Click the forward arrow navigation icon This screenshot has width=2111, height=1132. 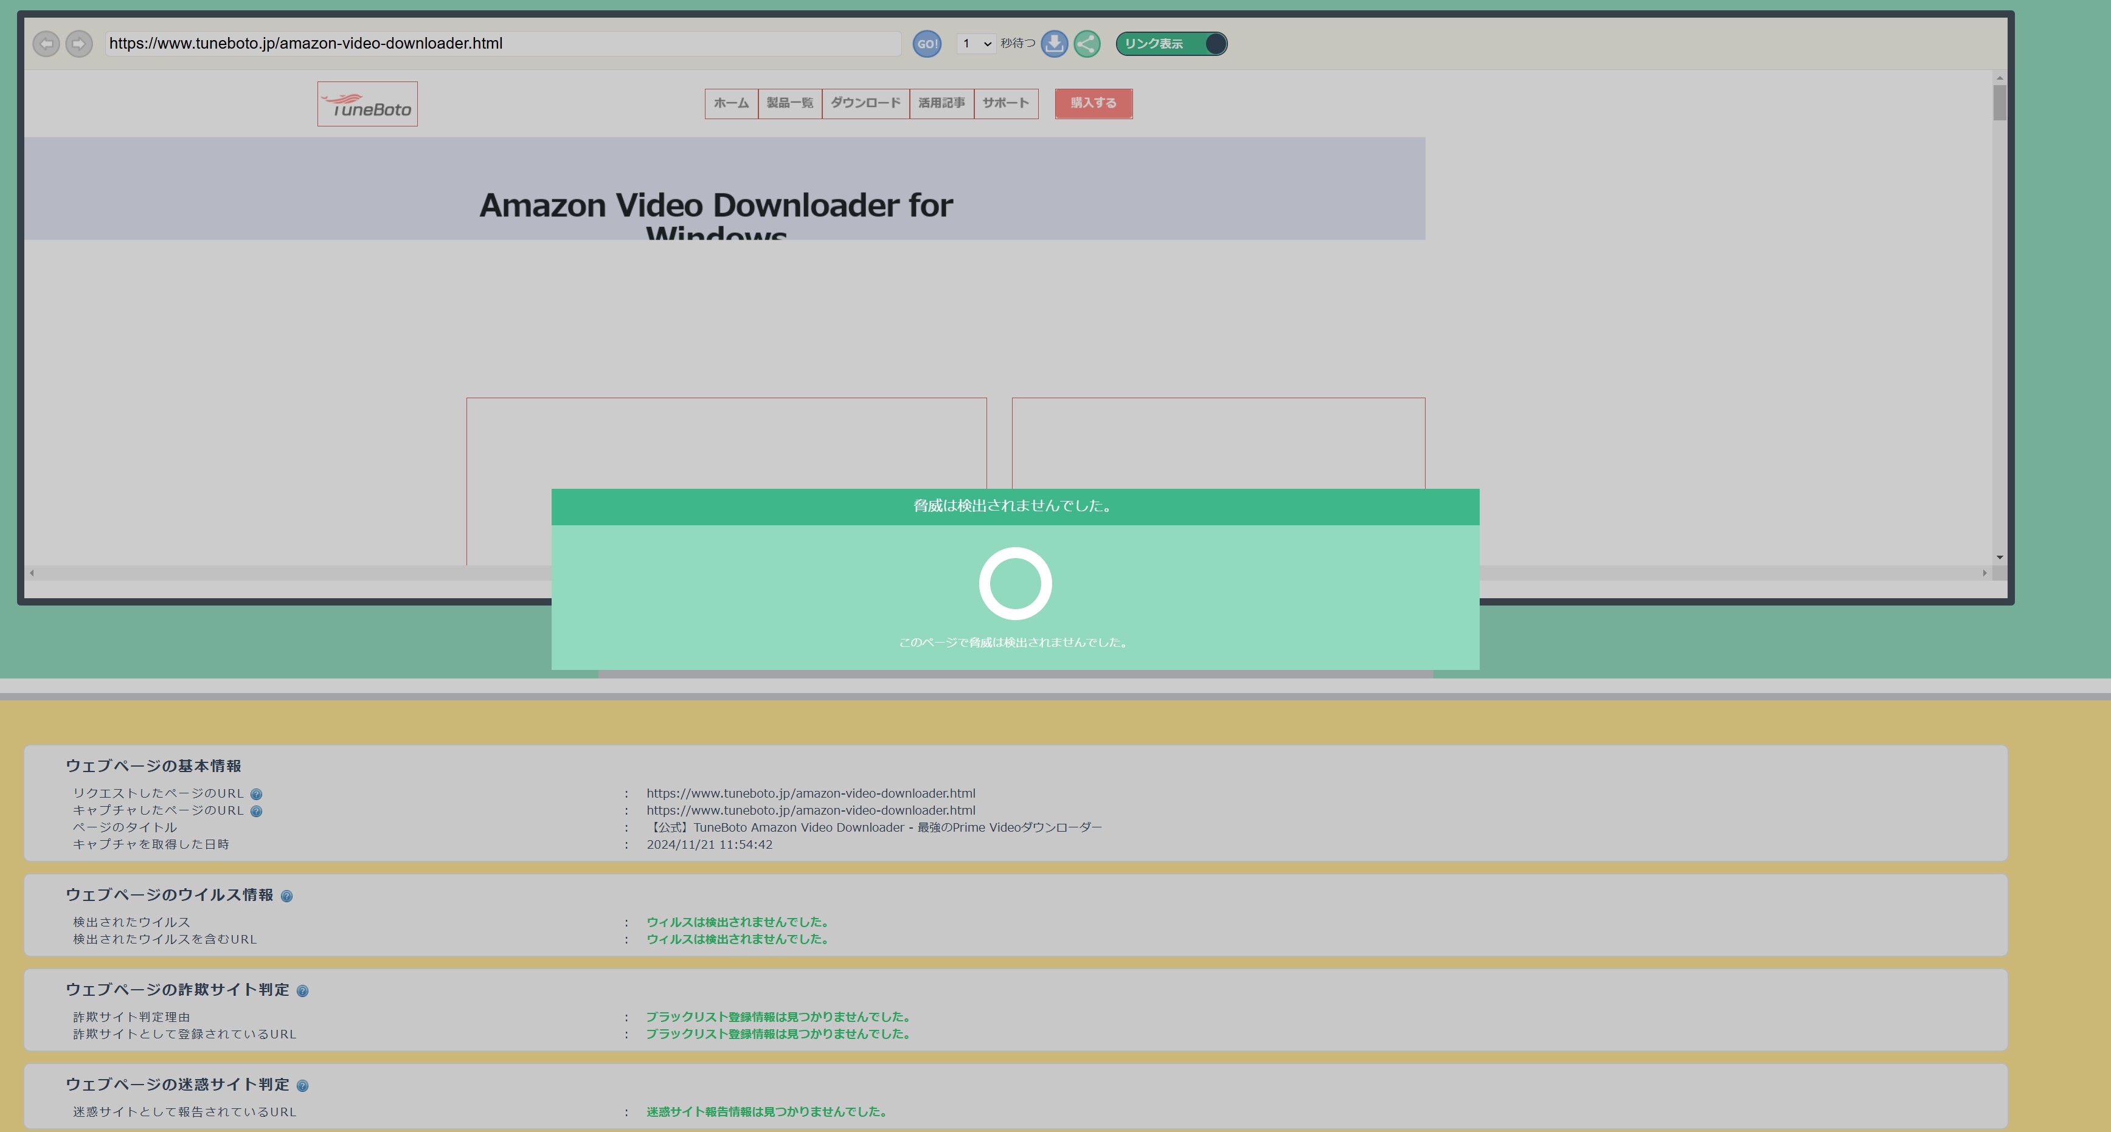tap(78, 43)
